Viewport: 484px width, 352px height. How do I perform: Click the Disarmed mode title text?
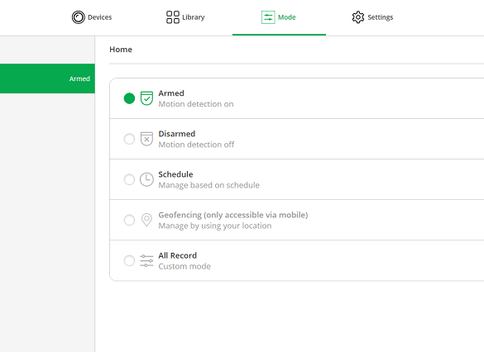pos(177,134)
